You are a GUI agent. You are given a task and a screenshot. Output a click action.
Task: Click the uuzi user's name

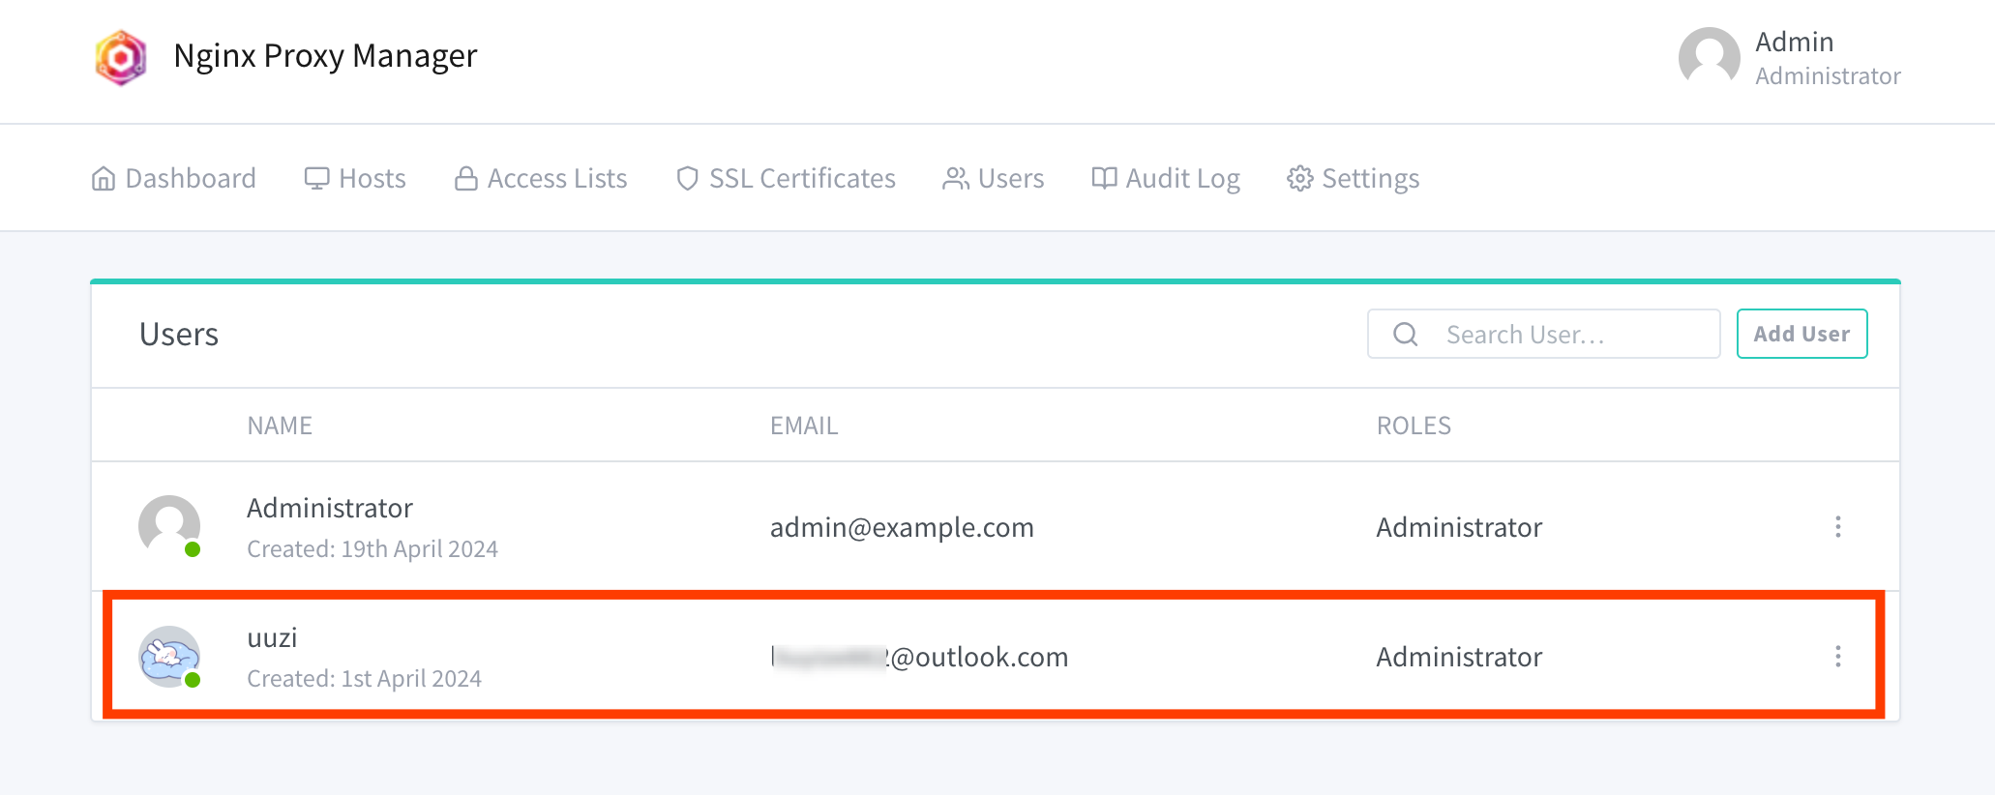pyautogui.click(x=272, y=638)
